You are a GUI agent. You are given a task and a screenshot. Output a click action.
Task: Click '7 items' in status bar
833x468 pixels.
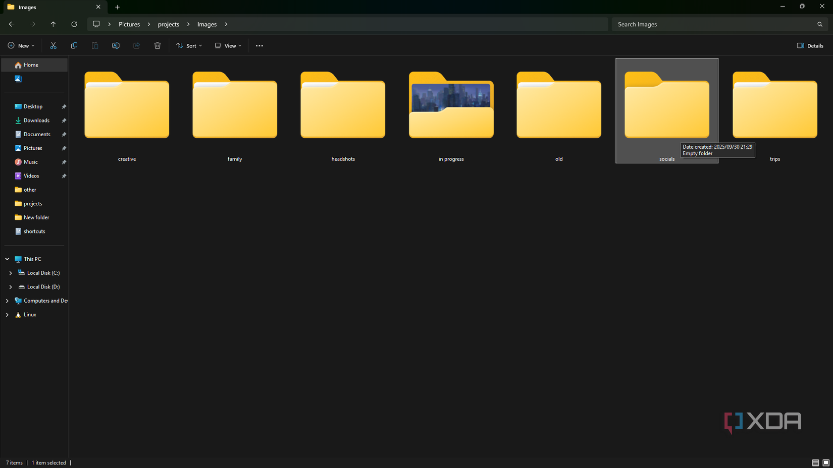coord(14,462)
